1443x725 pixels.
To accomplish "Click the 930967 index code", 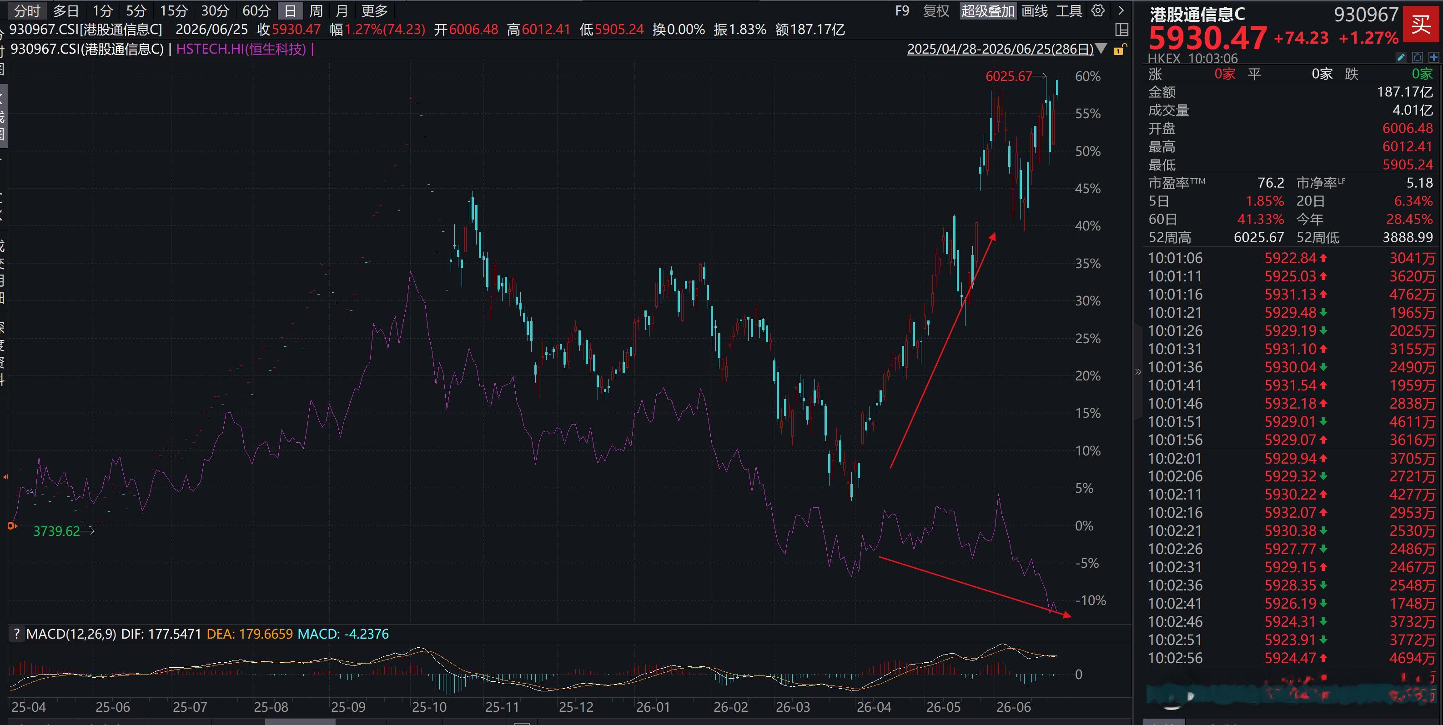I will pyautogui.click(x=1366, y=15).
